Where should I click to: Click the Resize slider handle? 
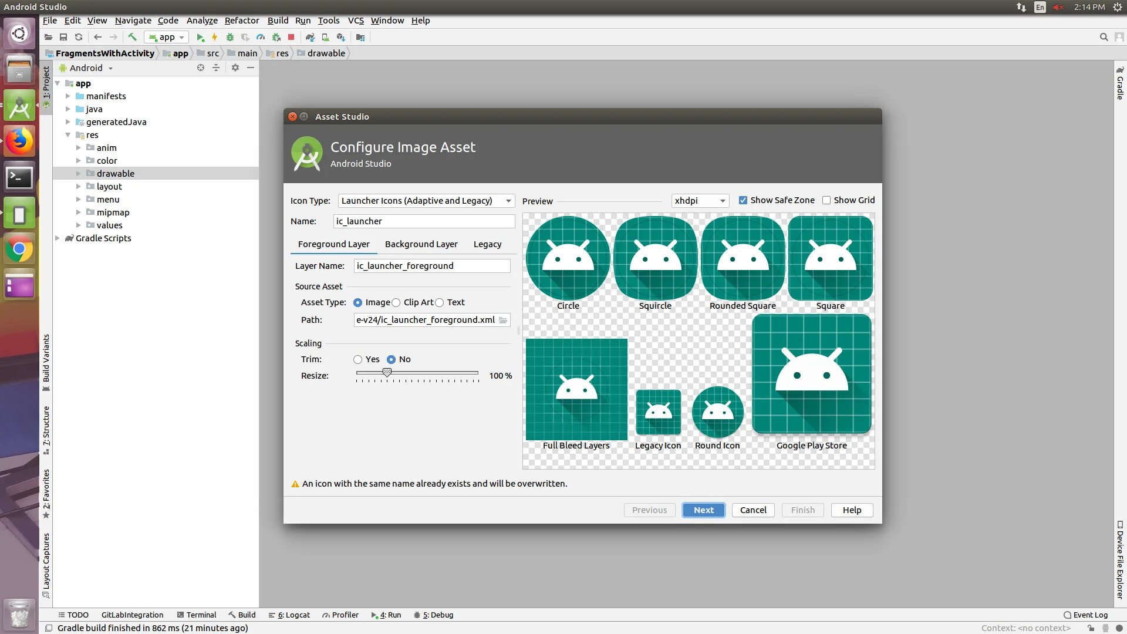387,373
